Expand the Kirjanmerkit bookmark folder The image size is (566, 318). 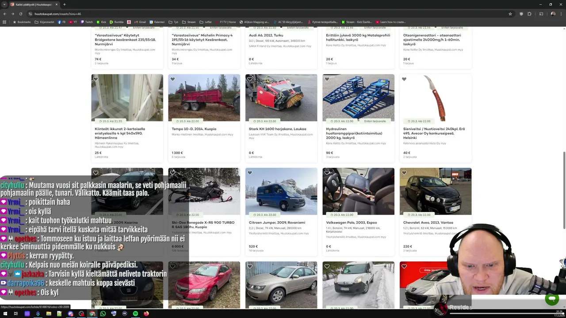(44, 22)
